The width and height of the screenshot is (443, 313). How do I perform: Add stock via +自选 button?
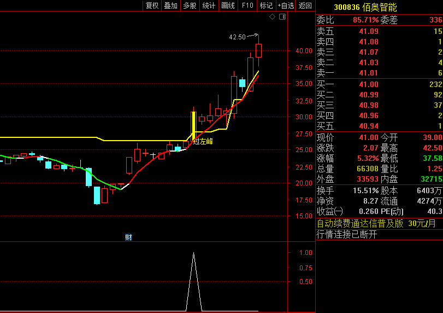(x=286, y=5)
